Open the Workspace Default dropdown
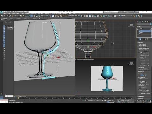The image size is (152, 114). pyautogui.click(x=22, y=12)
